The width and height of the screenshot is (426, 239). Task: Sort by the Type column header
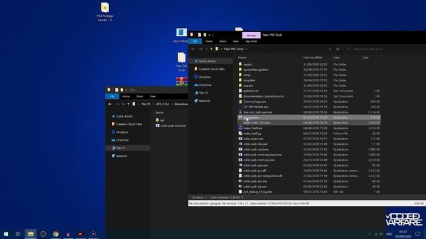(x=336, y=58)
